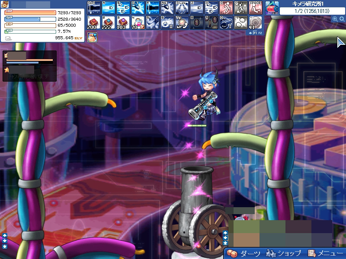Click the HP bar gauge
Image resolution: width=346 pixels, height=259 pixels.
click(x=30, y=13)
